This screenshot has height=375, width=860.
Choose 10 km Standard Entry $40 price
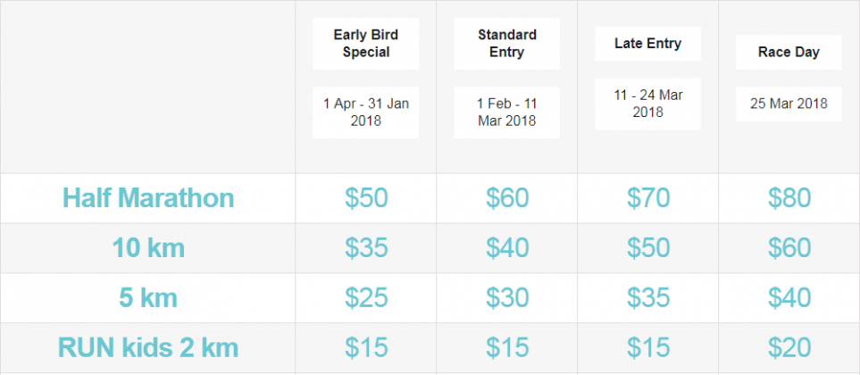507,247
